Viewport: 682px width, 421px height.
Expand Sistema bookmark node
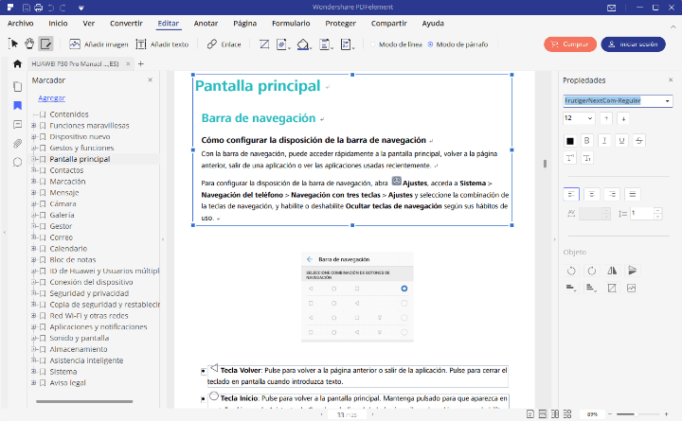33,372
